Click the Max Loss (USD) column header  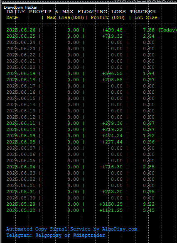65,17
